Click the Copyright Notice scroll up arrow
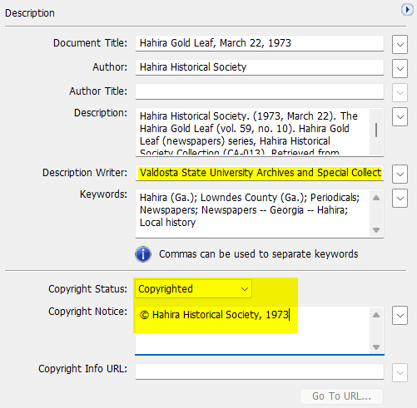This screenshot has width=417, height=408. pos(376,315)
